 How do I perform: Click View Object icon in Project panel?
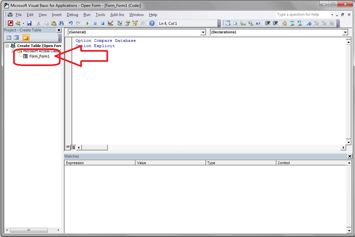click(x=16, y=38)
